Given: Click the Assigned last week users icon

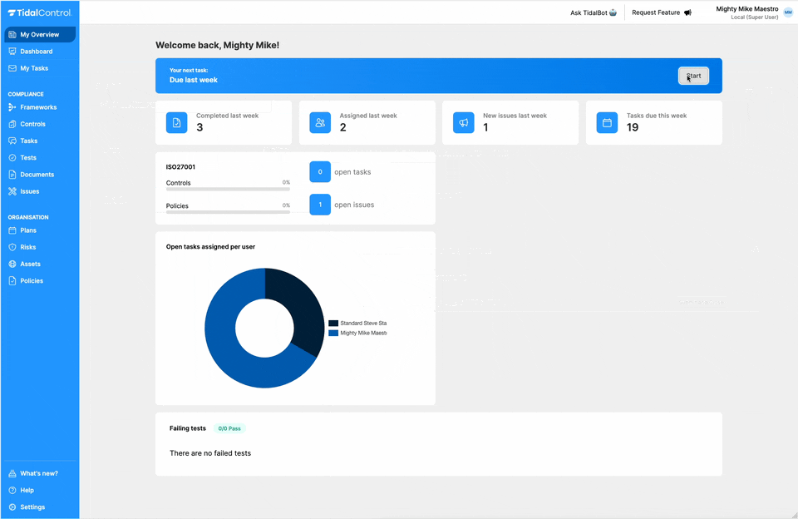Looking at the screenshot, I should pos(320,121).
